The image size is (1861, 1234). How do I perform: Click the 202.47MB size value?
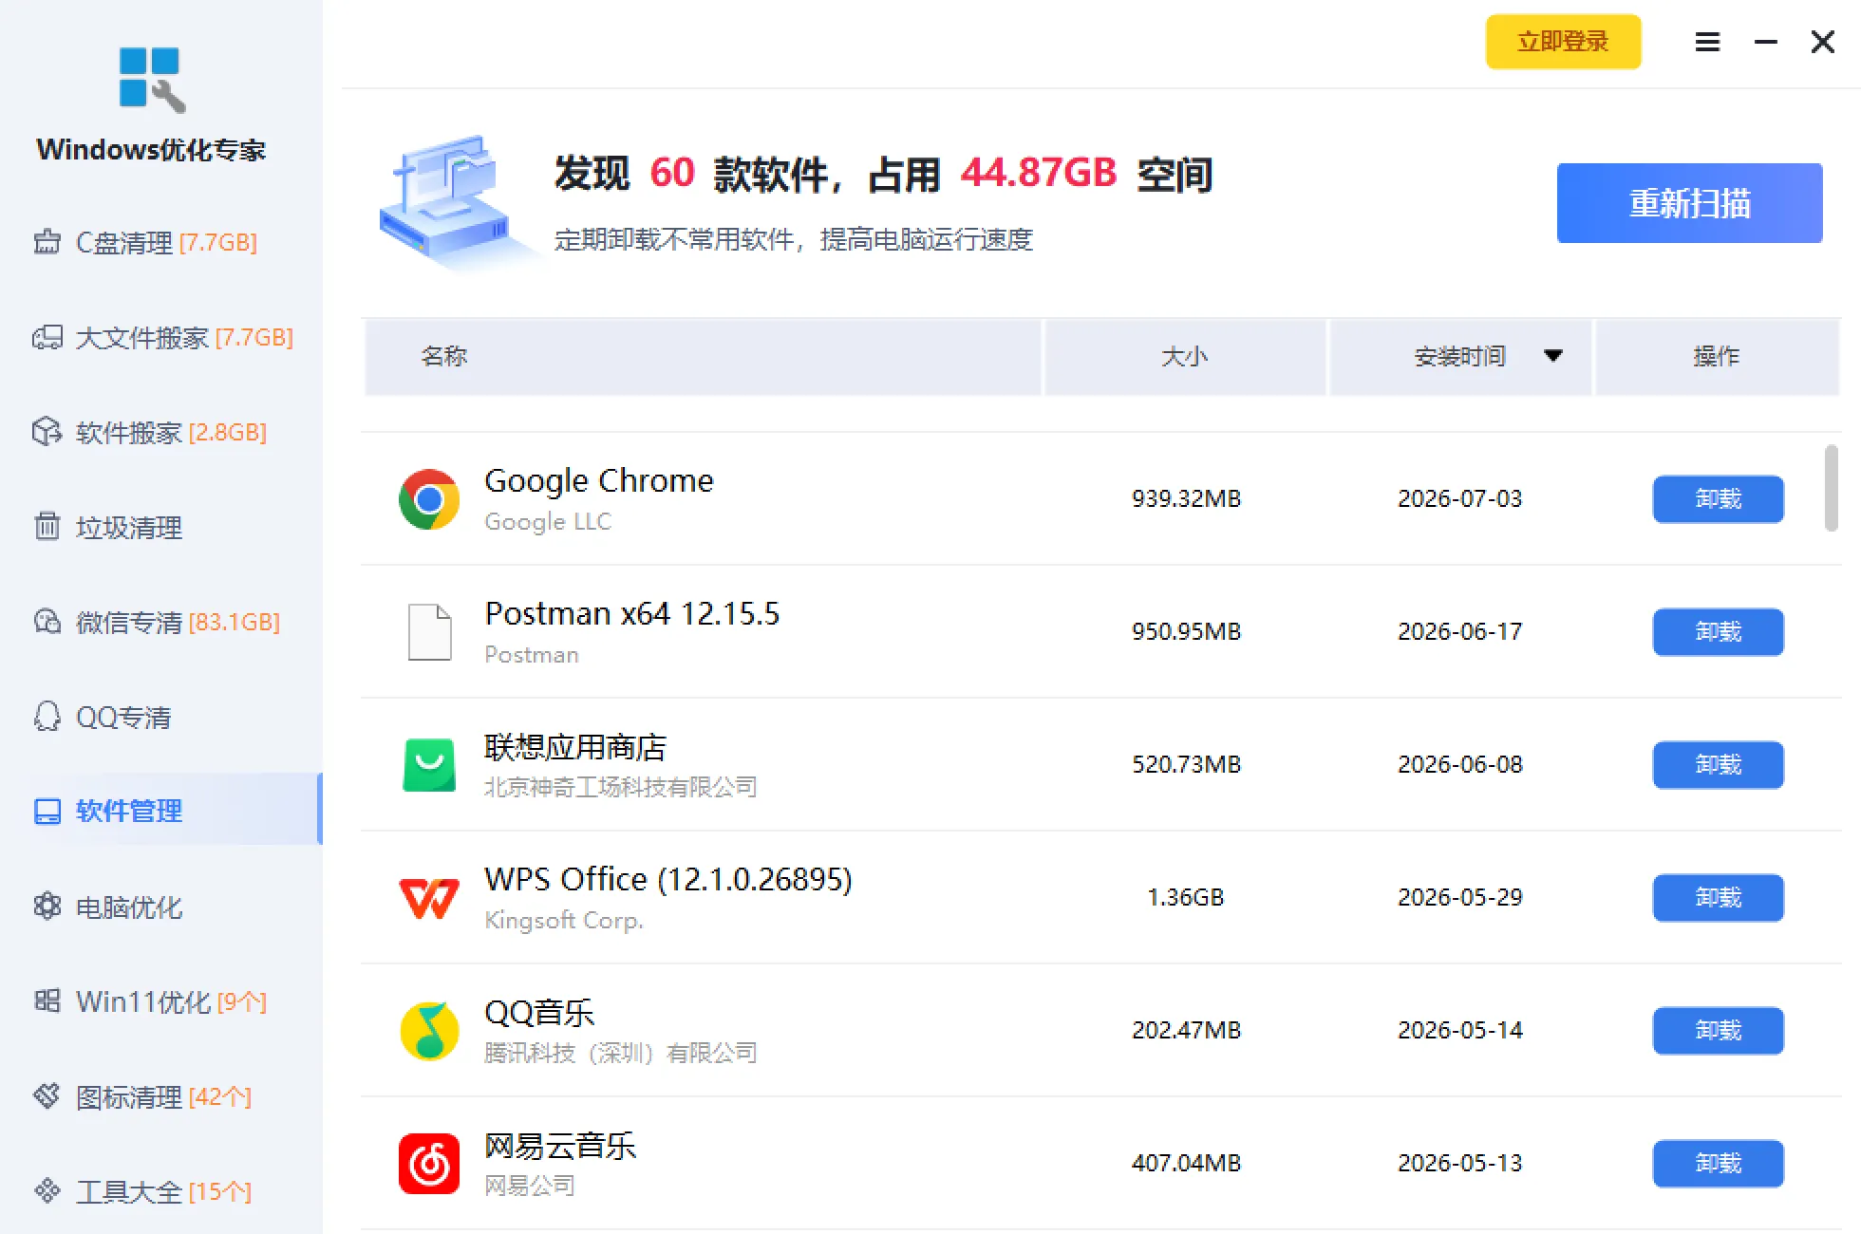pos(1186,1030)
